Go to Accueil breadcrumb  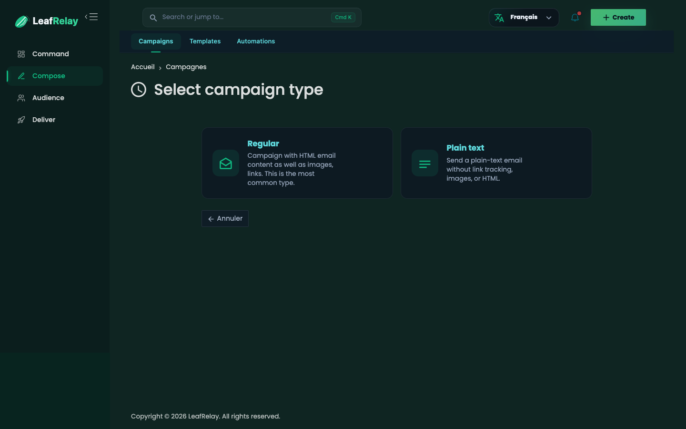click(143, 67)
